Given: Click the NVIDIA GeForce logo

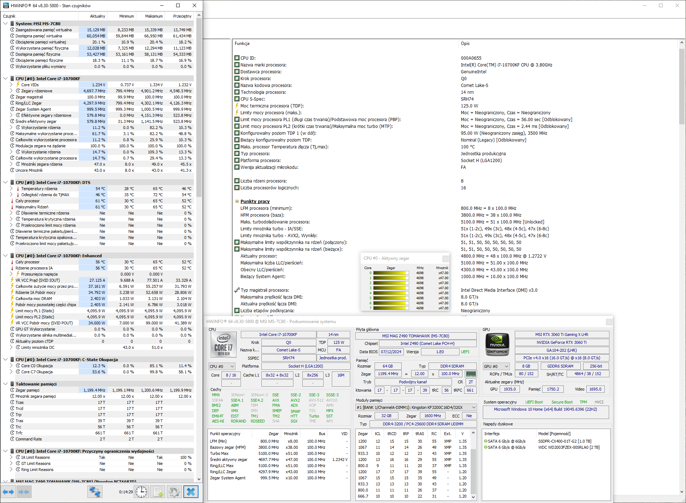Looking at the screenshot, I should (x=497, y=345).
